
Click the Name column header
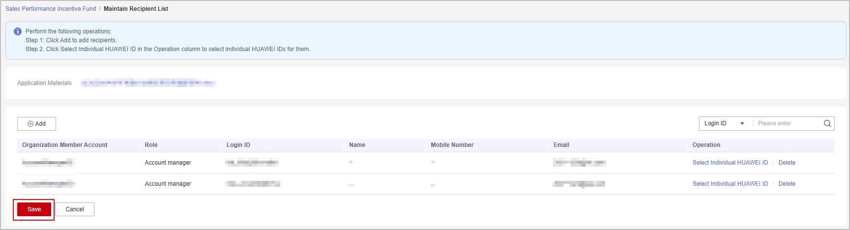pyautogui.click(x=357, y=145)
